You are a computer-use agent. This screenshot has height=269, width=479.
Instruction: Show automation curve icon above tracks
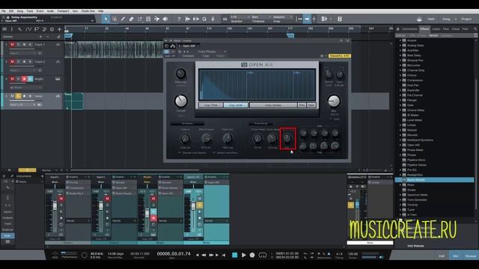28,29
